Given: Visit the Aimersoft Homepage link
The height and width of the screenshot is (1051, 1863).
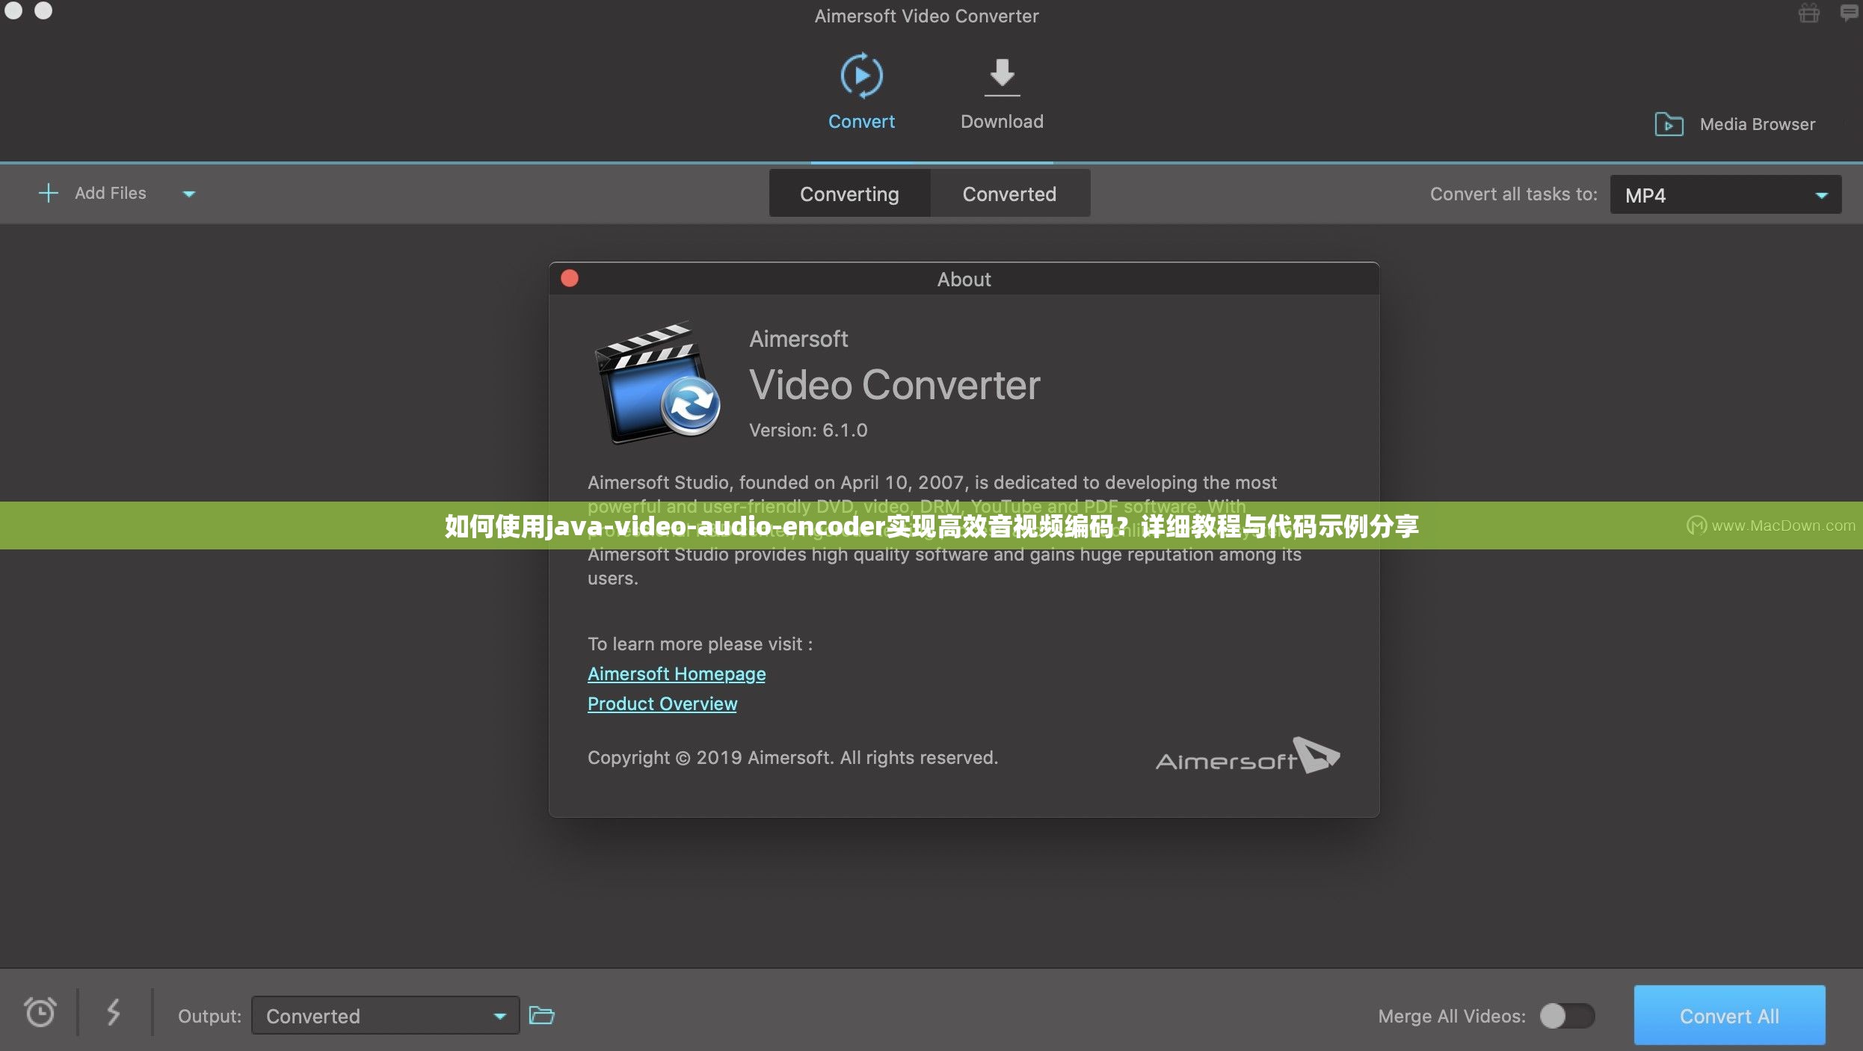Looking at the screenshot, I should 676,674.
